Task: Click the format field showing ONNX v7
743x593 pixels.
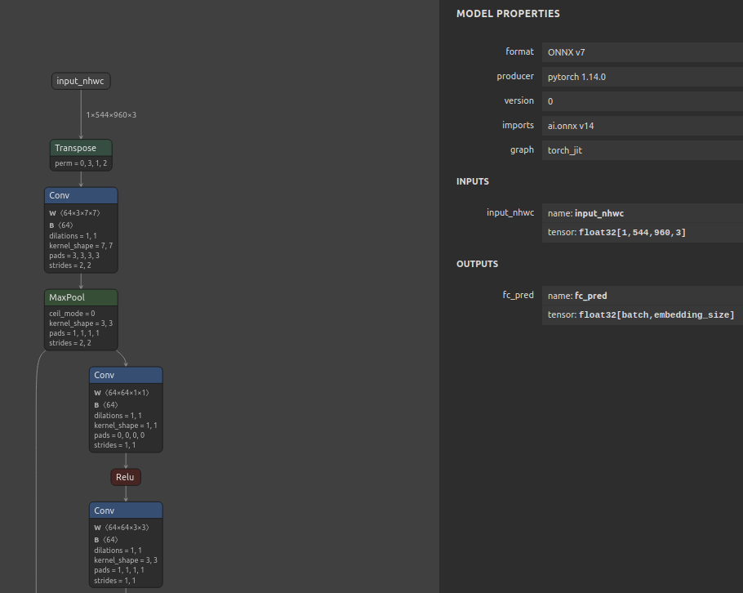Action: [x=642, y=52]
